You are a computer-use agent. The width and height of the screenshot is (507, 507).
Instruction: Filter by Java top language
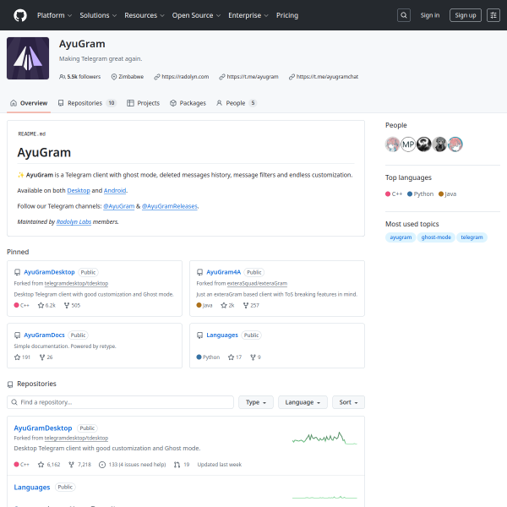tap(448, 194)
